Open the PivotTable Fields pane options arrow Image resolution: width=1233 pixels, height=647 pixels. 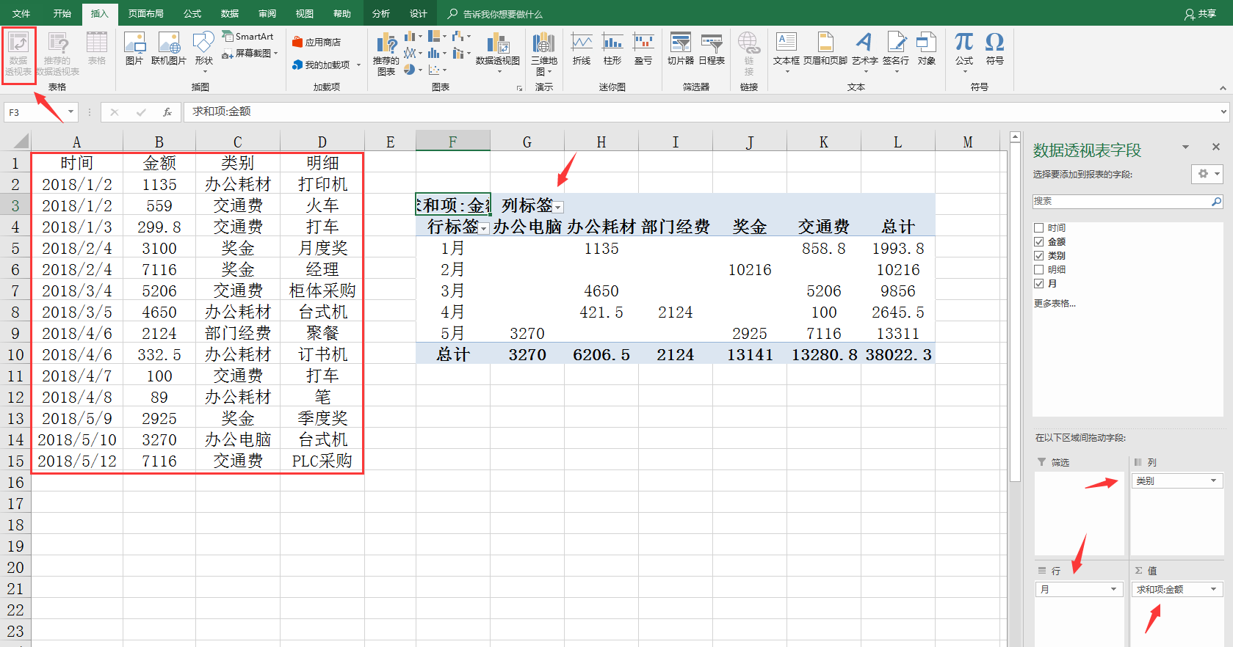(x=1185, y=147)
